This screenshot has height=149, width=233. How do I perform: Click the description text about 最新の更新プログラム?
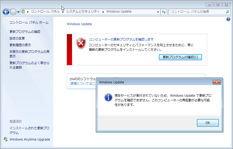tap(141, 47)
